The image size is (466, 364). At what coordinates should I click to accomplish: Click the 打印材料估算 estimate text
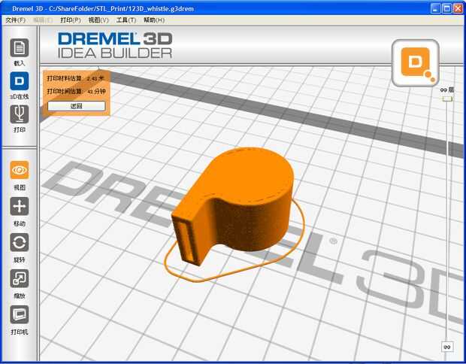pos(75,78)
